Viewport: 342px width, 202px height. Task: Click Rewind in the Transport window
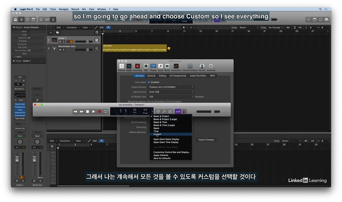click(x=76, y=111)
